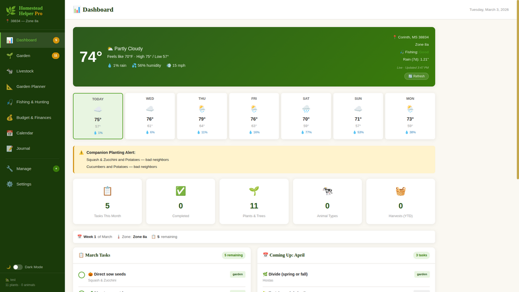The width and height of the screenshot is (519, 292).
Task: Select the TODAY forecast card
Action: pyautogui.click(x=98, y=116)
